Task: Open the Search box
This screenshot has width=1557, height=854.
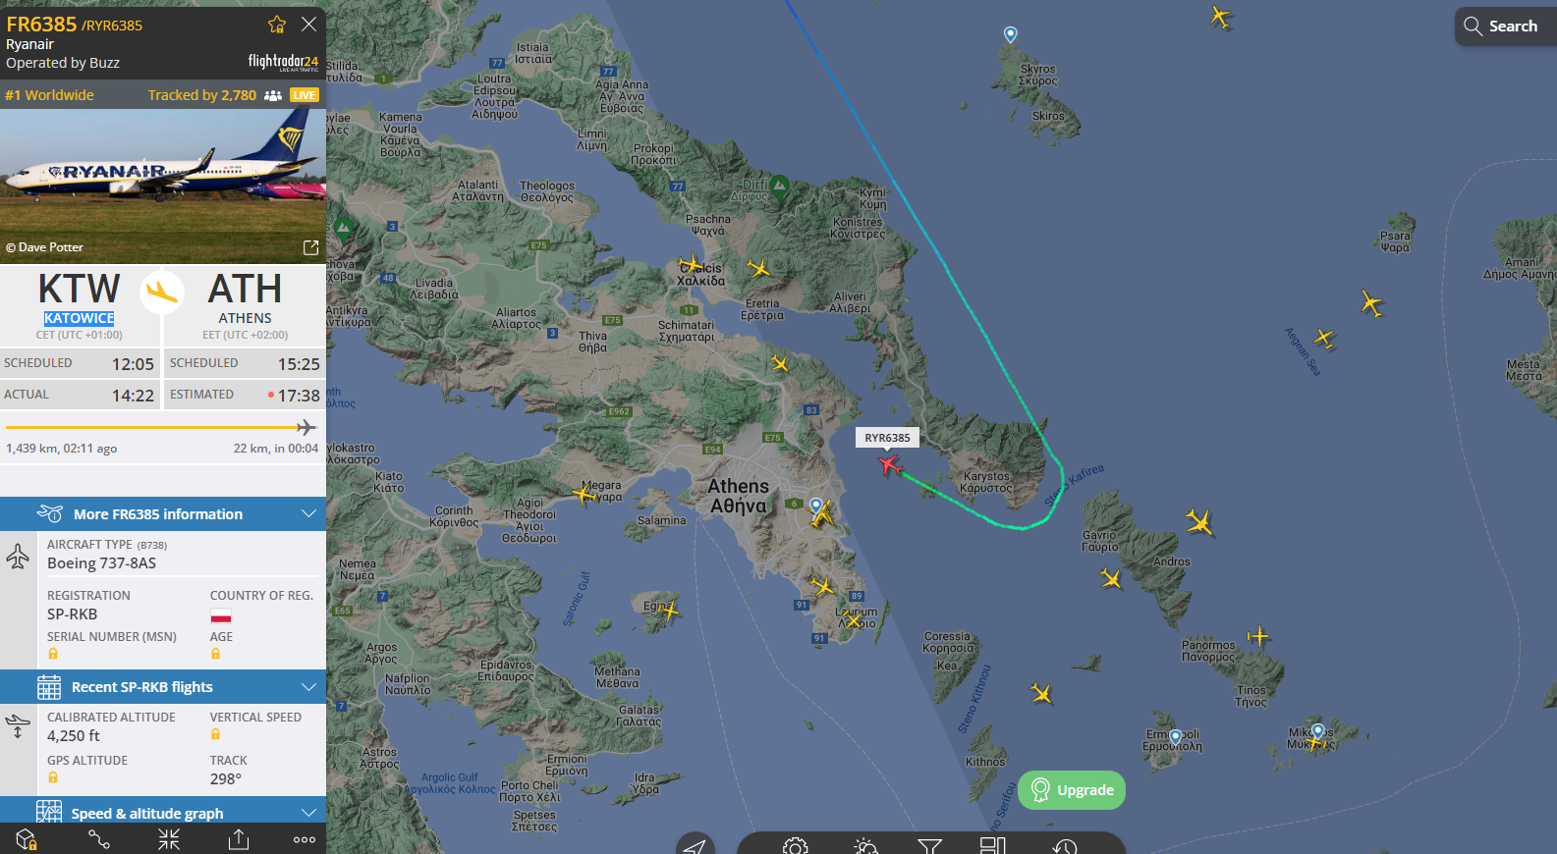Action: [x=1505, y=27]
